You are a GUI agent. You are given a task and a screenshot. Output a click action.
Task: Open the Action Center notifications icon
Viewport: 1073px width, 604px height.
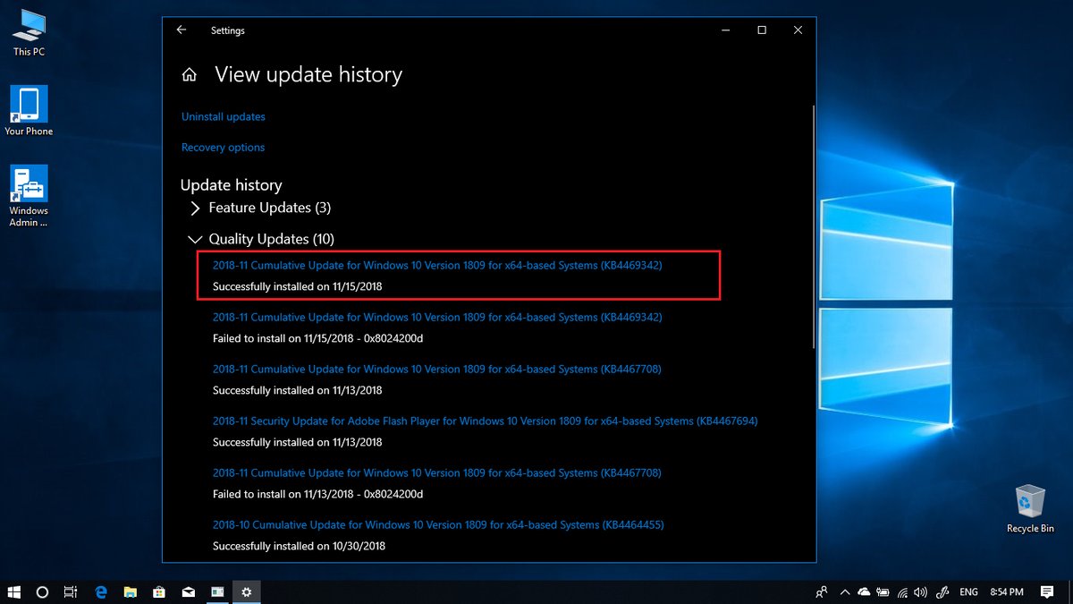pos(1047,591)
